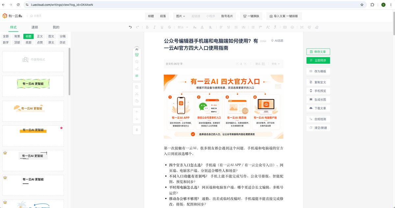395x208 pixels.
Task: Insert blockquote using quote icon
Action: [260, 27]
